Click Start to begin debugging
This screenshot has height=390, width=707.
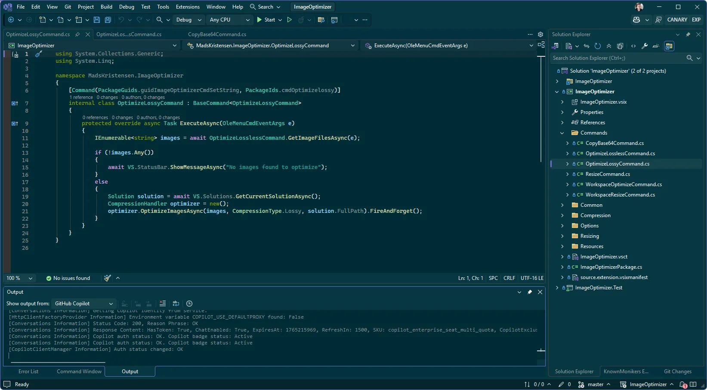tap(269, 20)
